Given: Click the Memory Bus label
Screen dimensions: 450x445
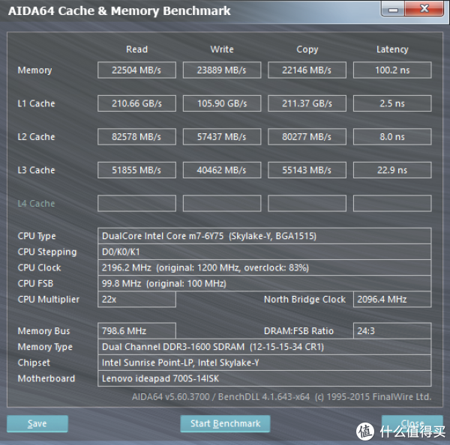Looking at the screenshot, I should [x=44, y=331].
